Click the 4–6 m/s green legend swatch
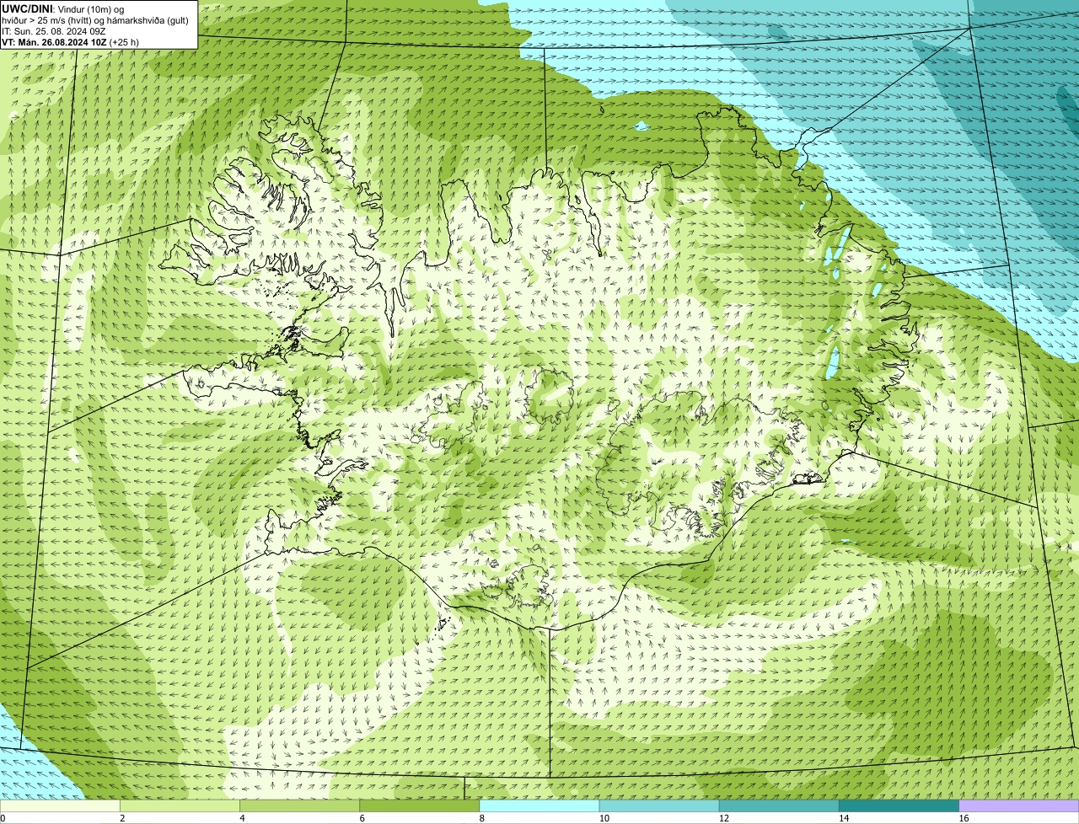This screenshot has width=1079, height=824. [x=299, y=805]
